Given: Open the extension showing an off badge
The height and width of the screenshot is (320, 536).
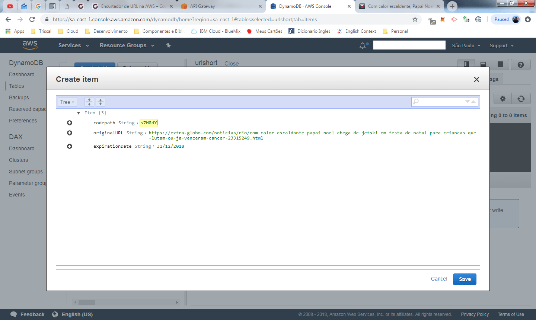Looking at the screenshot, I should 432,20.
